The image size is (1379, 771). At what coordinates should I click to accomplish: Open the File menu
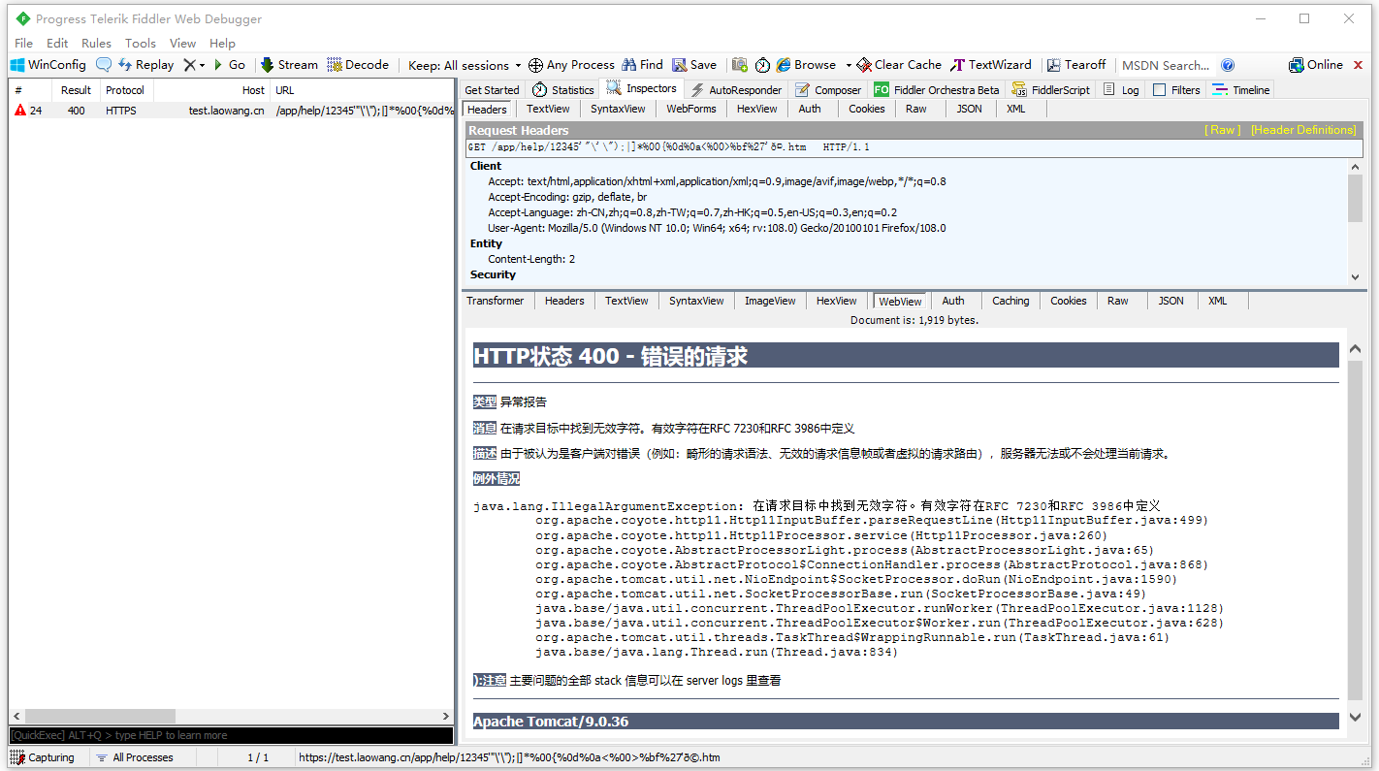pos(24,43)
